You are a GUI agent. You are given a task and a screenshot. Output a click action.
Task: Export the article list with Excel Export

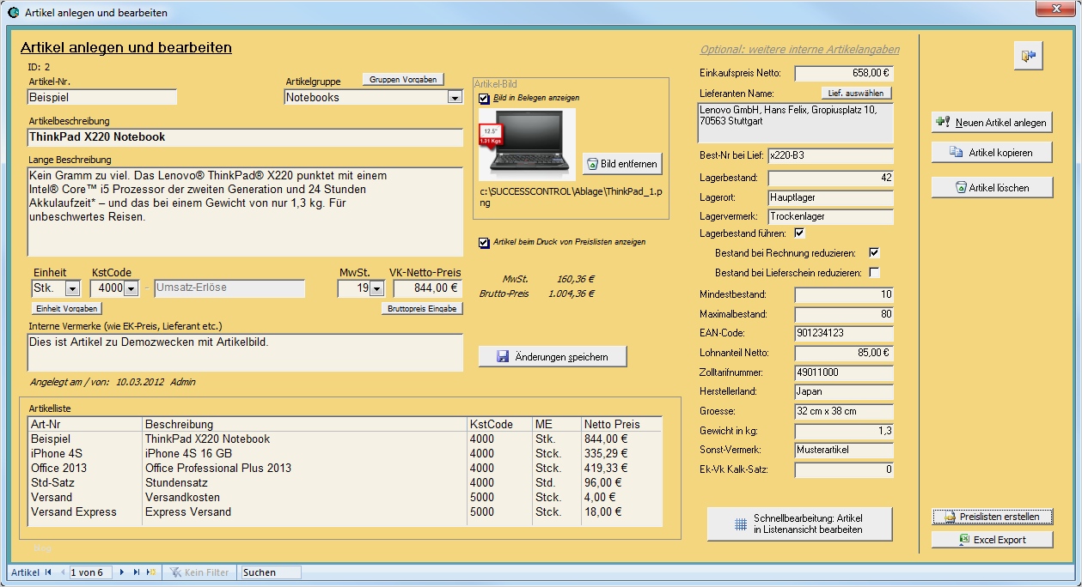[x=992, y=540]
